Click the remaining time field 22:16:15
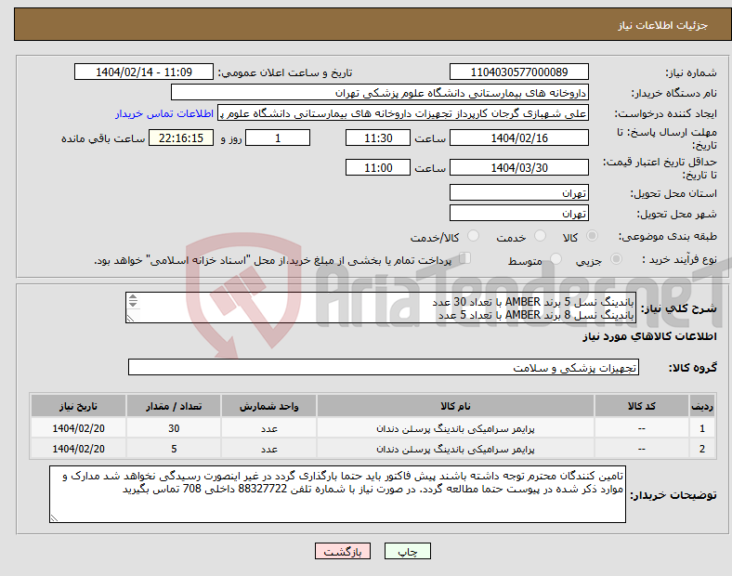Viewport: 732px width, 576px height. point(181,137)
